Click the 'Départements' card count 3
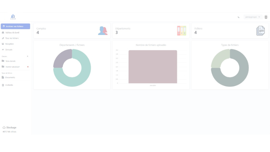This screenshot has width=270, height=152. pyautogui.click(x=117, y=32)
